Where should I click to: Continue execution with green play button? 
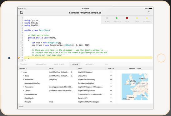[117, 20]
